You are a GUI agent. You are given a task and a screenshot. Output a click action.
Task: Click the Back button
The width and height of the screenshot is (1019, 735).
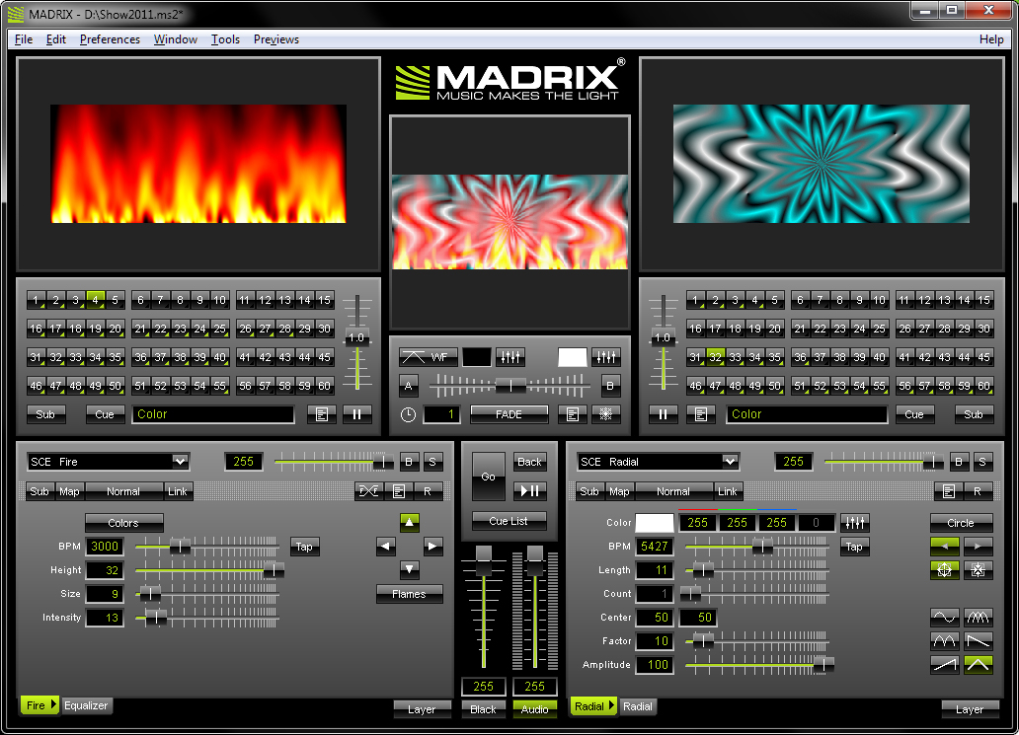pos(529,462)
